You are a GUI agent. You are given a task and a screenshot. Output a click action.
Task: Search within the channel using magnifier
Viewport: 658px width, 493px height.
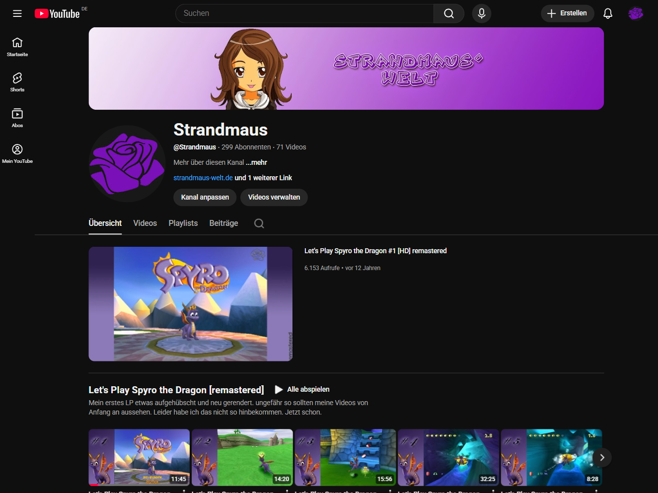pos(259,223)
